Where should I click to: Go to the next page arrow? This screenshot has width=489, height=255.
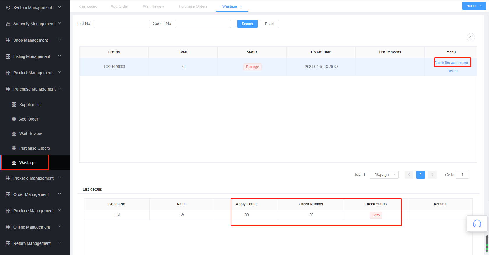click(x=432, y=175)
